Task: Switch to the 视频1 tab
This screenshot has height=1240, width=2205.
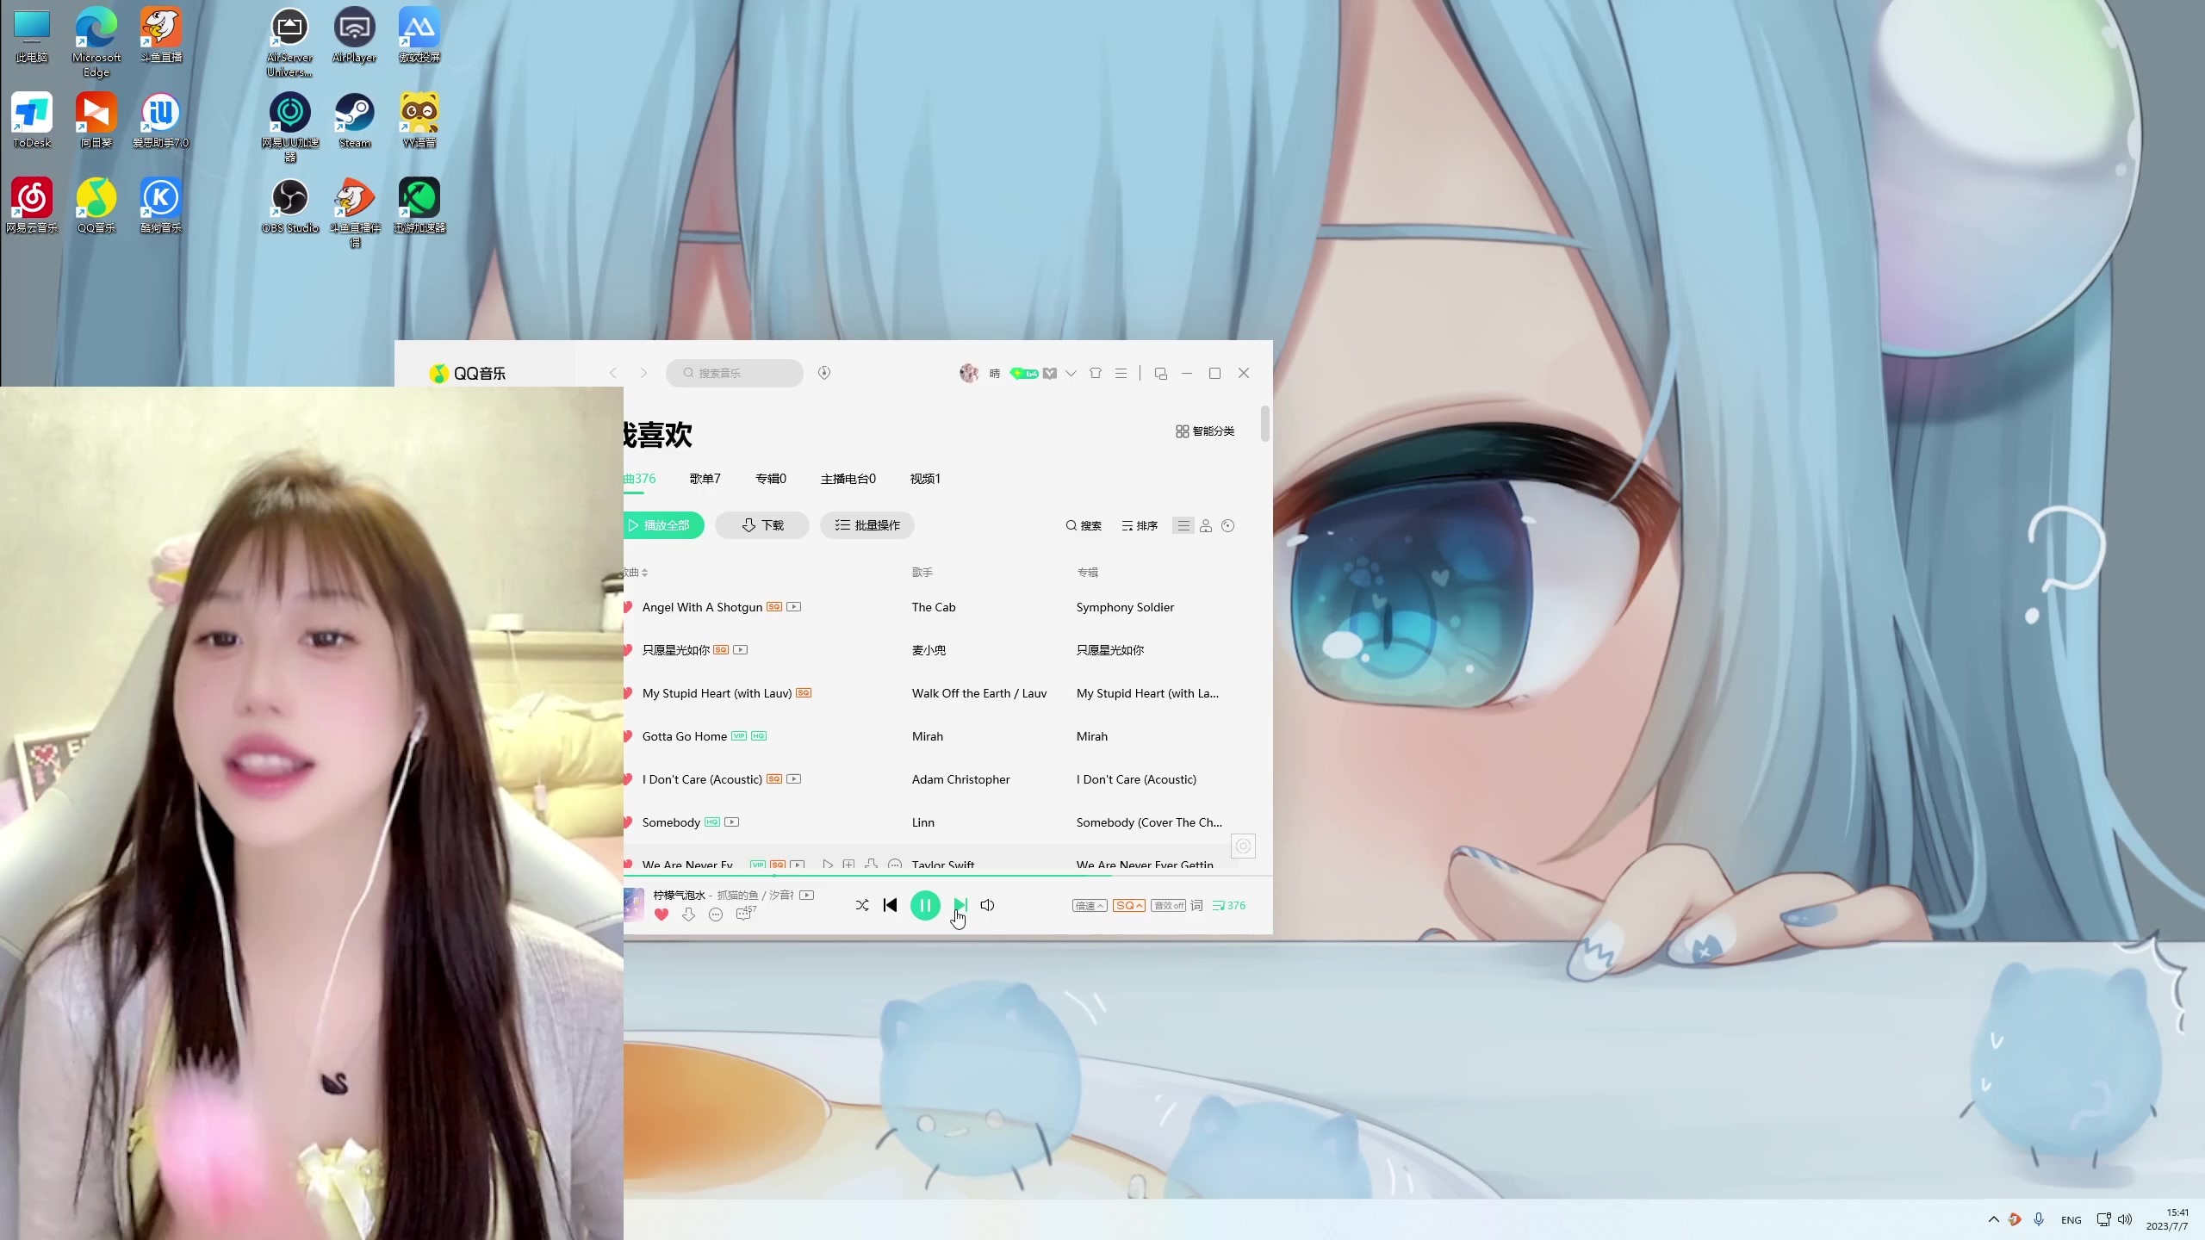Action: (x=925, y=479)
